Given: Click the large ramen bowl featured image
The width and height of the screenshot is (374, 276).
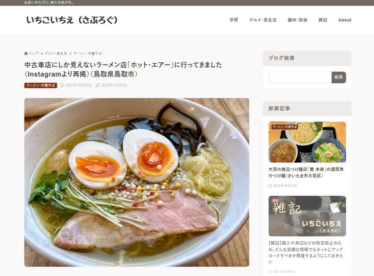Looking at the screenshot, I should point(137,182).
